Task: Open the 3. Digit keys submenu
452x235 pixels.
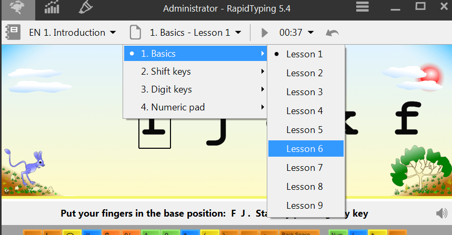Action: click(x=195, y=89)
